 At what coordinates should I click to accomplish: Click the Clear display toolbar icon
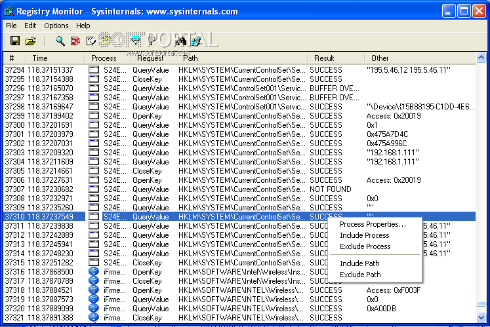(91, 41)
